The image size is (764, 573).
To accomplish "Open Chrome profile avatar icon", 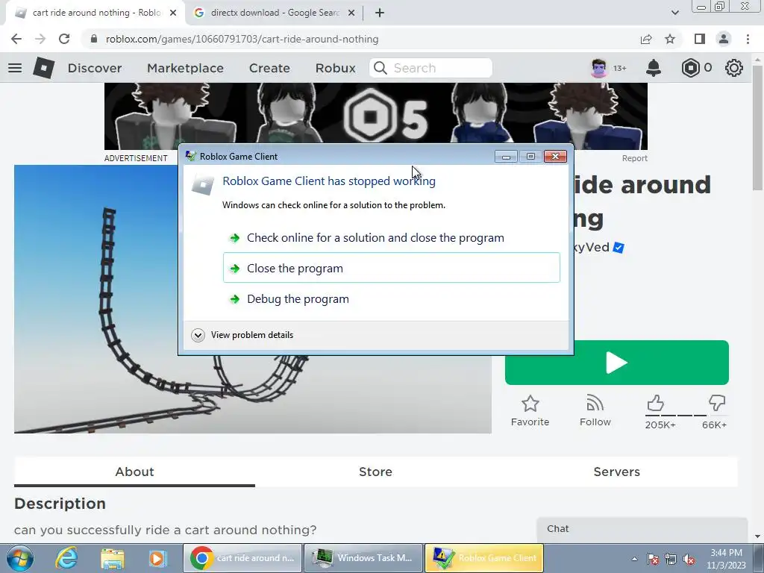I will [x=724, y=39].
